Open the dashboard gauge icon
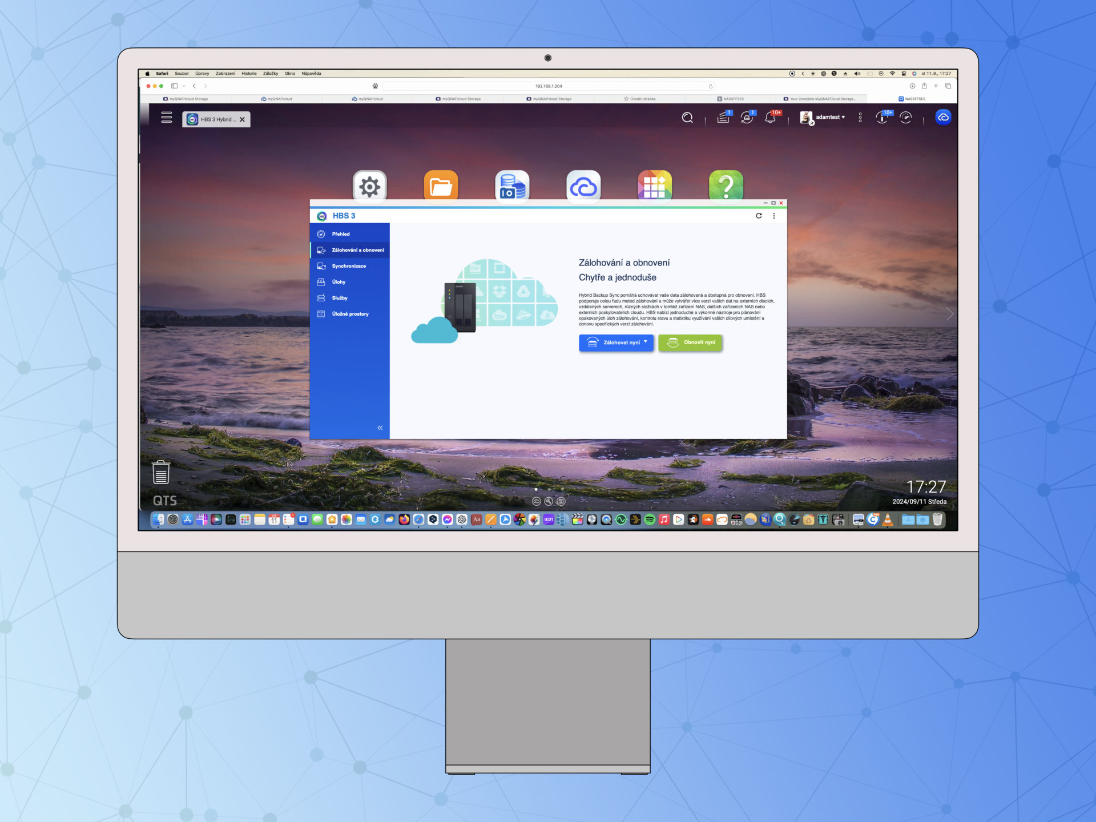 pos(906,118)
